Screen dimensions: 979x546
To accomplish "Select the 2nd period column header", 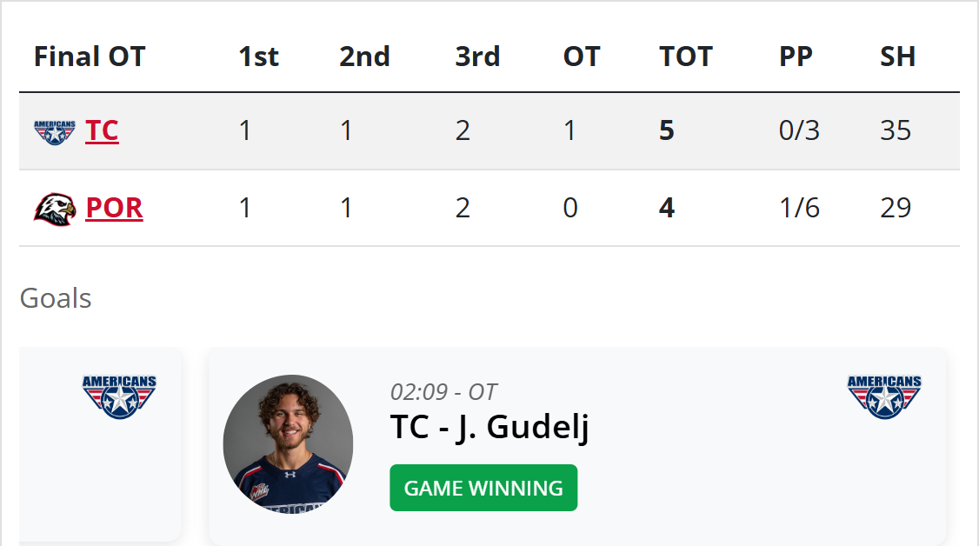I will [x=364, y=57].
